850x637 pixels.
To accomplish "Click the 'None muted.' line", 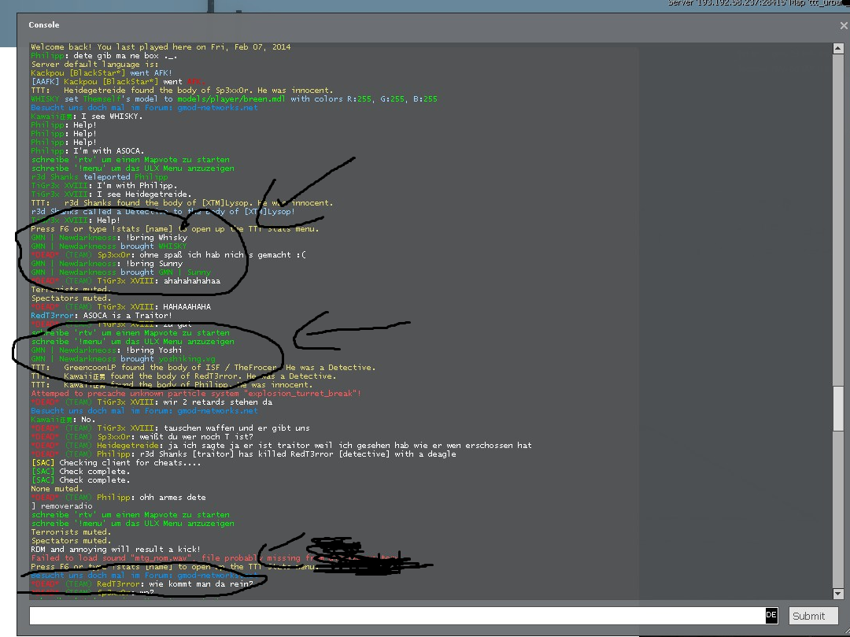I will [57, 490].
